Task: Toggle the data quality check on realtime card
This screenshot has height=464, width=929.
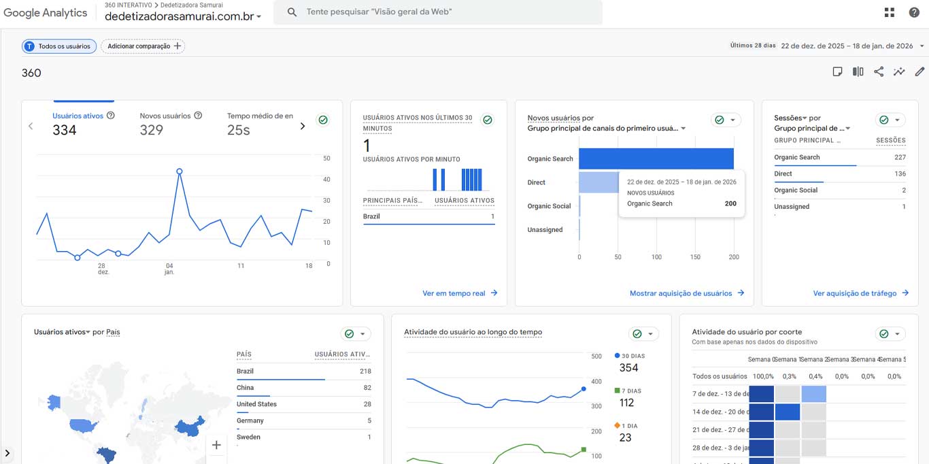Action: click(487, 120)
